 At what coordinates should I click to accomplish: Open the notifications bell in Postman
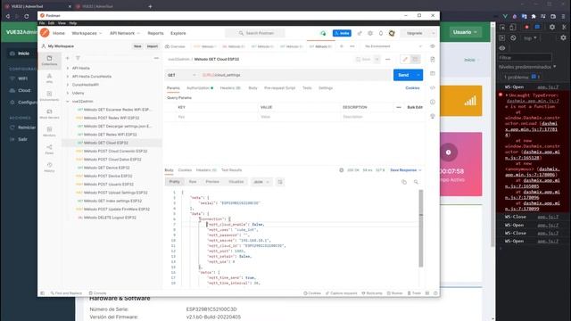coord(381,33)
